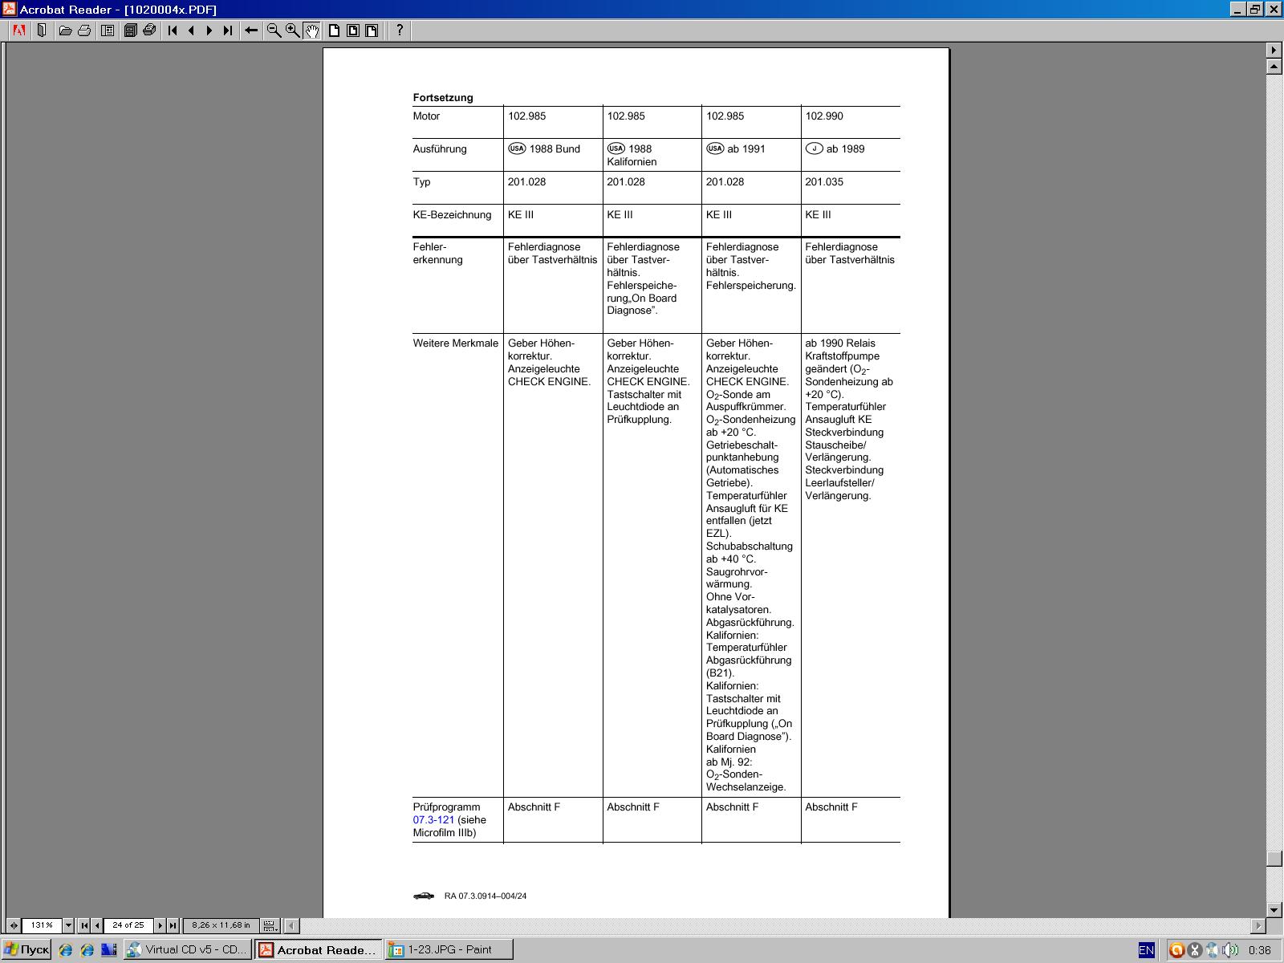Switch to Virtual CD v5 taskbar button
Image resolution: width=1284 pixels, height=963 pixels.
[x=188, y=949]
